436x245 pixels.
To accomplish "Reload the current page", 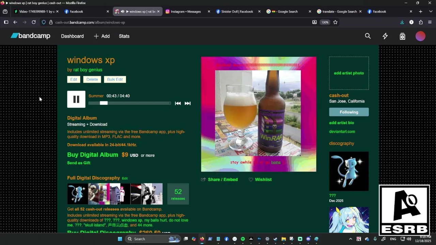I will pyautogui.click(x=34, y=22).
